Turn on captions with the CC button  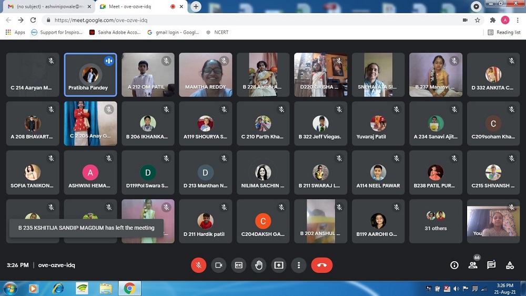point(238,265)
